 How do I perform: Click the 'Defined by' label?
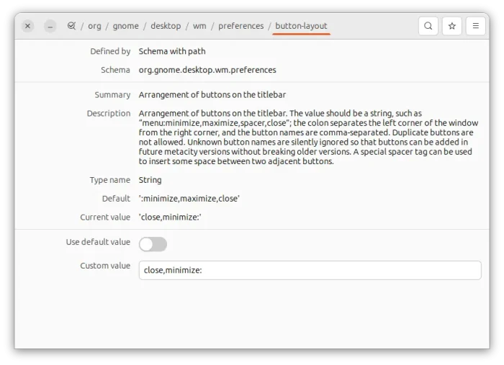coord(110,51)
